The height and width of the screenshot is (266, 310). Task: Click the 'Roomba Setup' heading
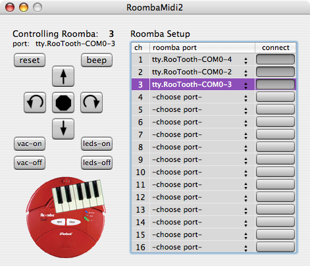pos(160,34)
